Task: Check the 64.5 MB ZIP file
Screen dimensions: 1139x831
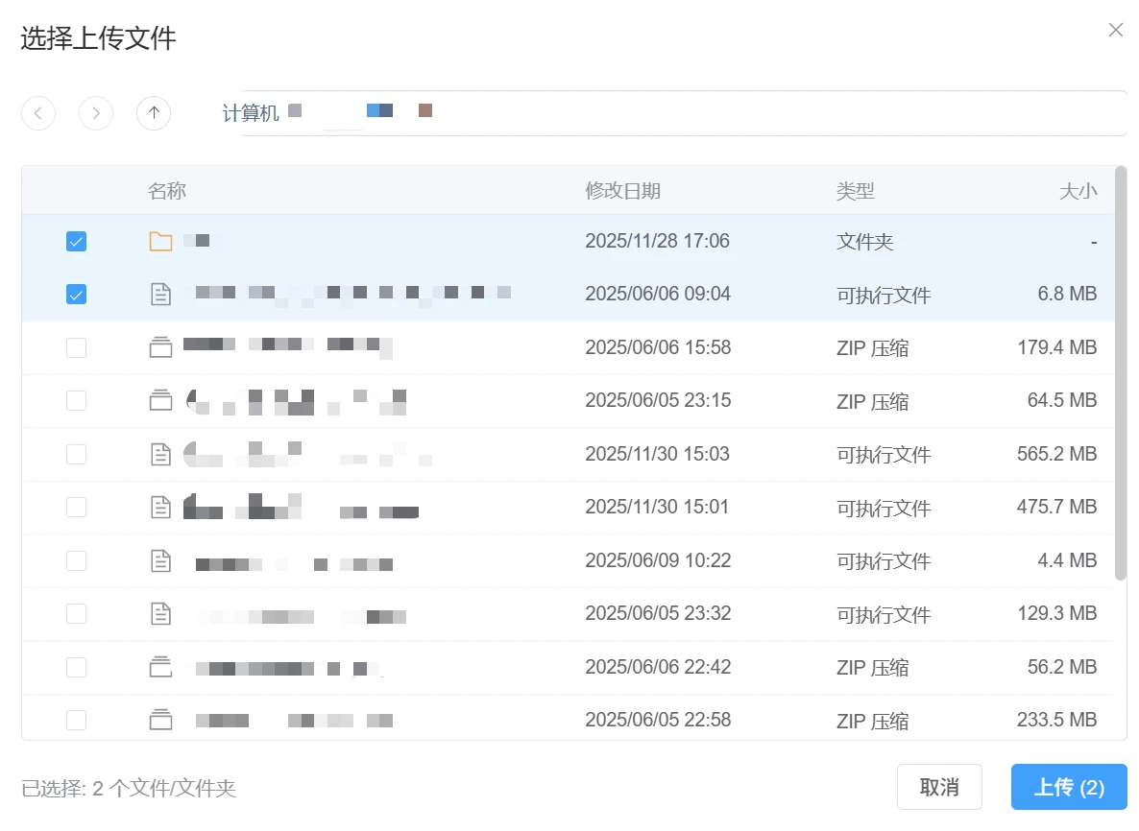Action: tap(76, 400)
